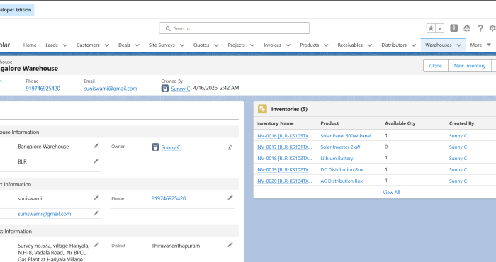Open inventory INV-0017 record link

tap(283, 147)
